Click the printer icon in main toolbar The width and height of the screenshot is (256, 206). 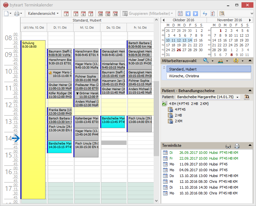[17, 14]
